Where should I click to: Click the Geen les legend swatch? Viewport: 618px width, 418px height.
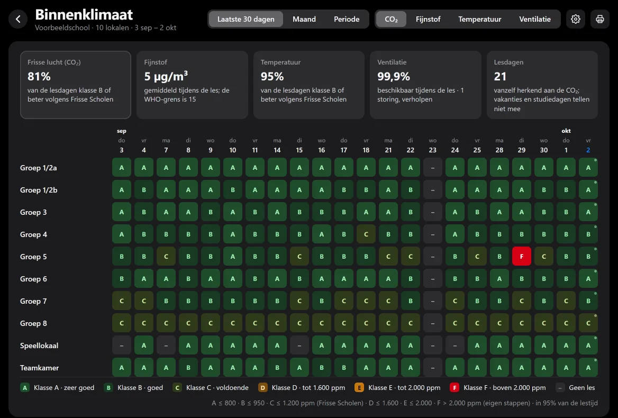(560, 388)
